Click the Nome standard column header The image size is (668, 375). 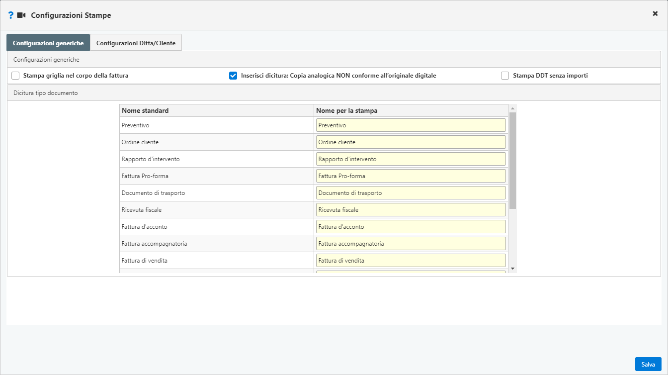[217, 110]
